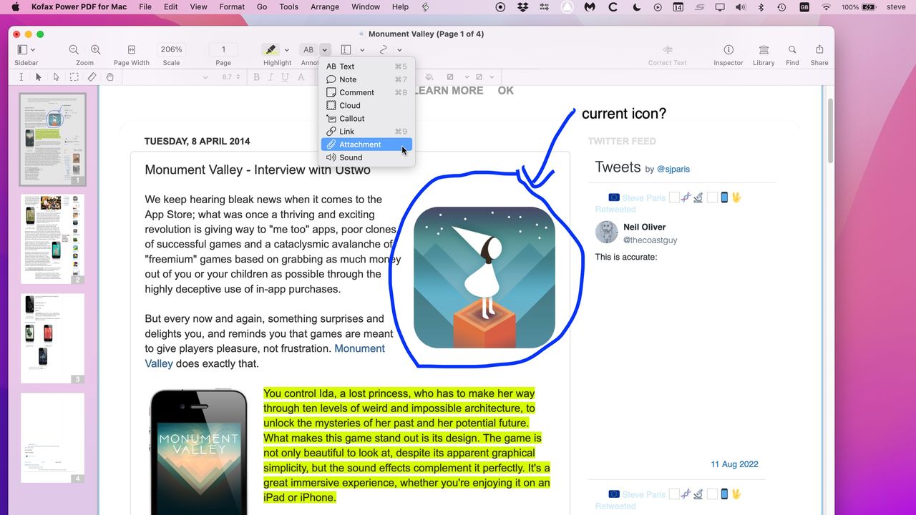Choose Note from the annotation menu
Viewport: 916px width, 515px height.
click(x=366, y=79)
